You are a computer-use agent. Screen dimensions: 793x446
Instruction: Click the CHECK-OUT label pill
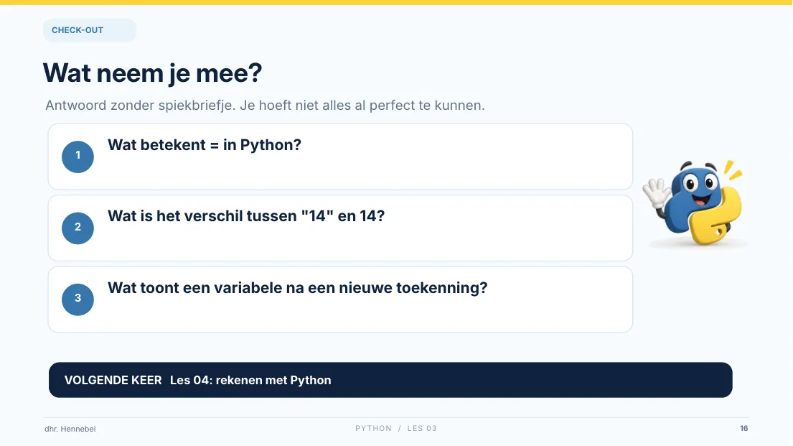pos(90,30)
